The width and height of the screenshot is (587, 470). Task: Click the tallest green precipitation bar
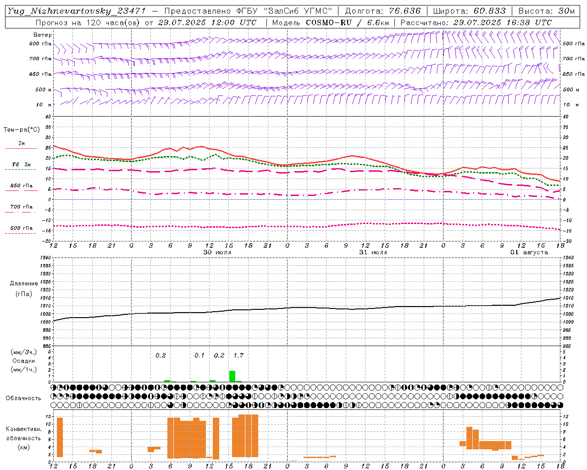[x=232, y=376]
